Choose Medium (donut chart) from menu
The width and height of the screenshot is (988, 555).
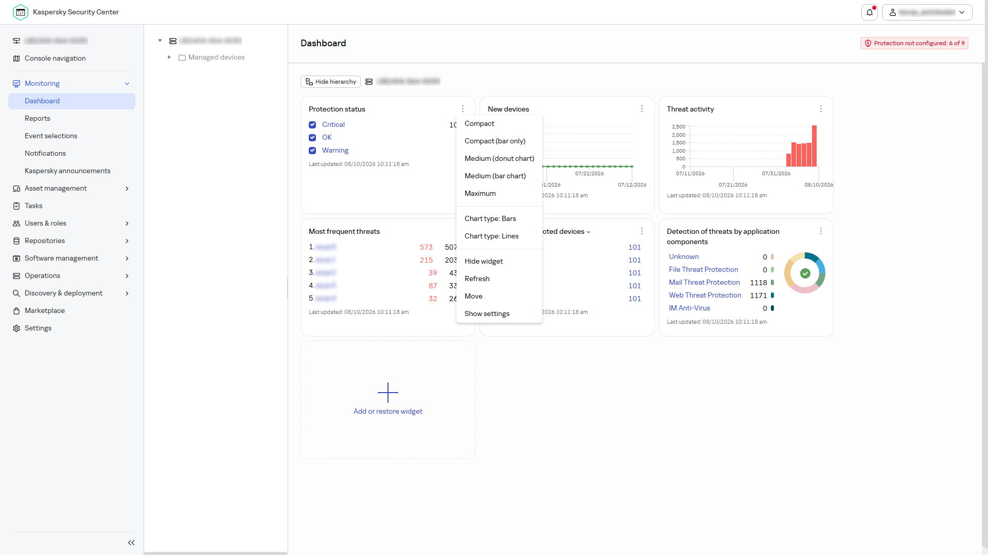499,158
